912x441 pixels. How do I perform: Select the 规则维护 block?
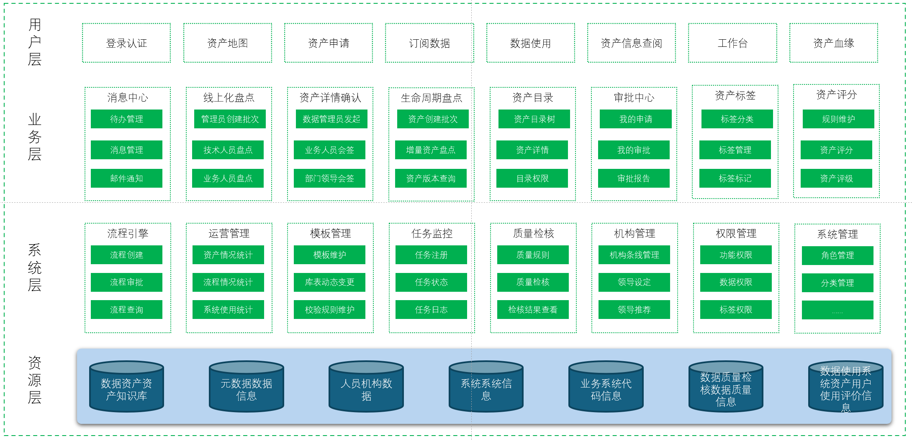tap(838, 119)
